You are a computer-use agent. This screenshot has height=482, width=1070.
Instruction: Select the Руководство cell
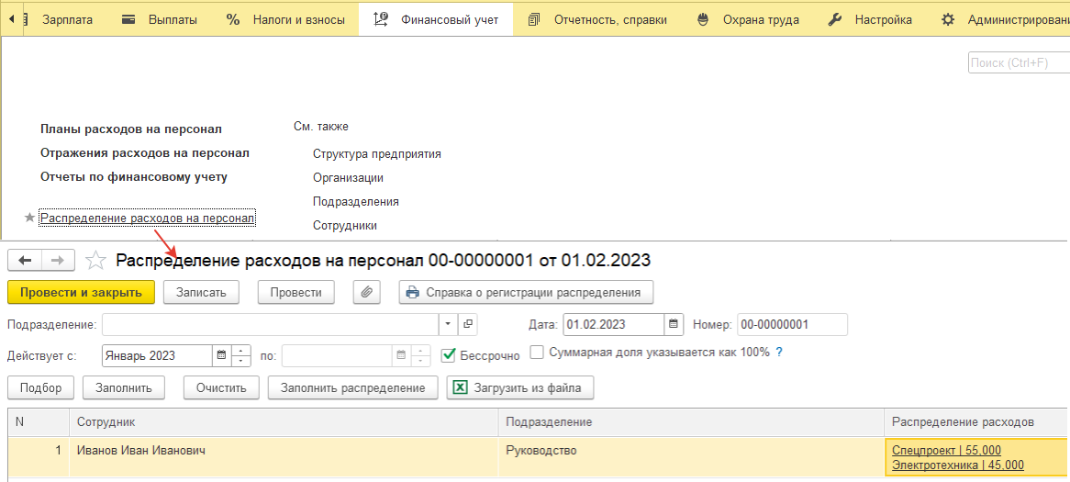tap(691, 457)
